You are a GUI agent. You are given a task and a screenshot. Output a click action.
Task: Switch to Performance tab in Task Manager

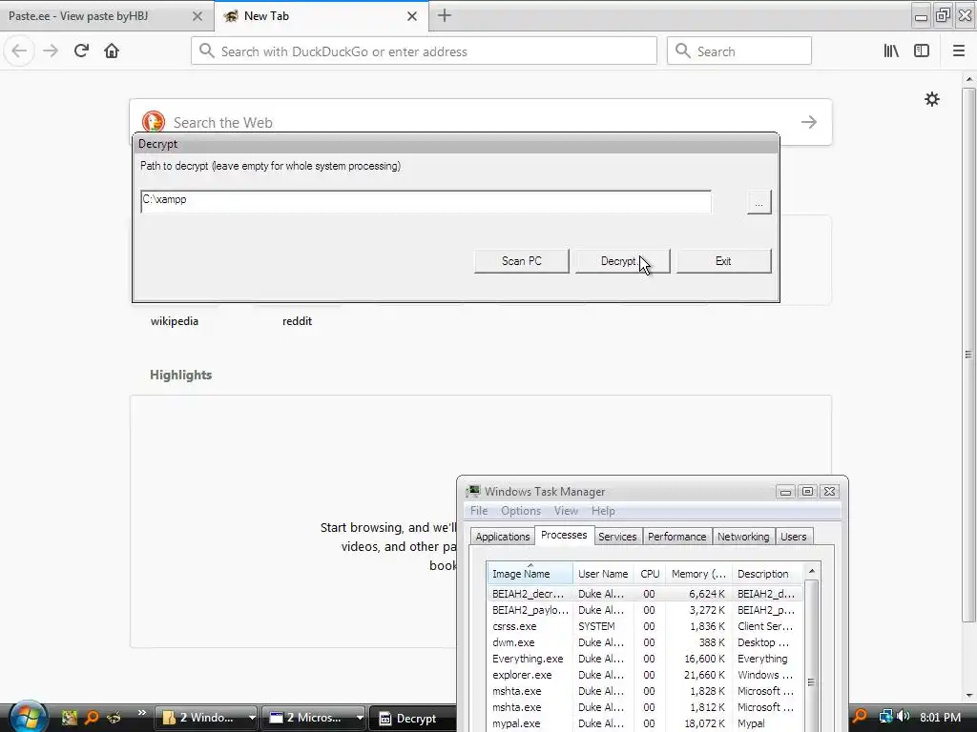click(x=676, y=537)
